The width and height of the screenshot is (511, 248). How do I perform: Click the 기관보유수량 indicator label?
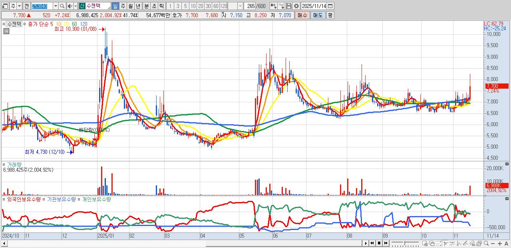click(61, 199)
